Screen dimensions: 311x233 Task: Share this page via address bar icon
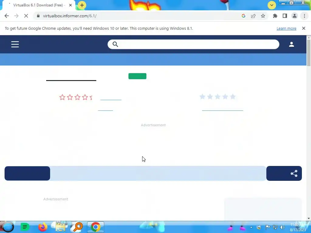(x=253, y=16)
